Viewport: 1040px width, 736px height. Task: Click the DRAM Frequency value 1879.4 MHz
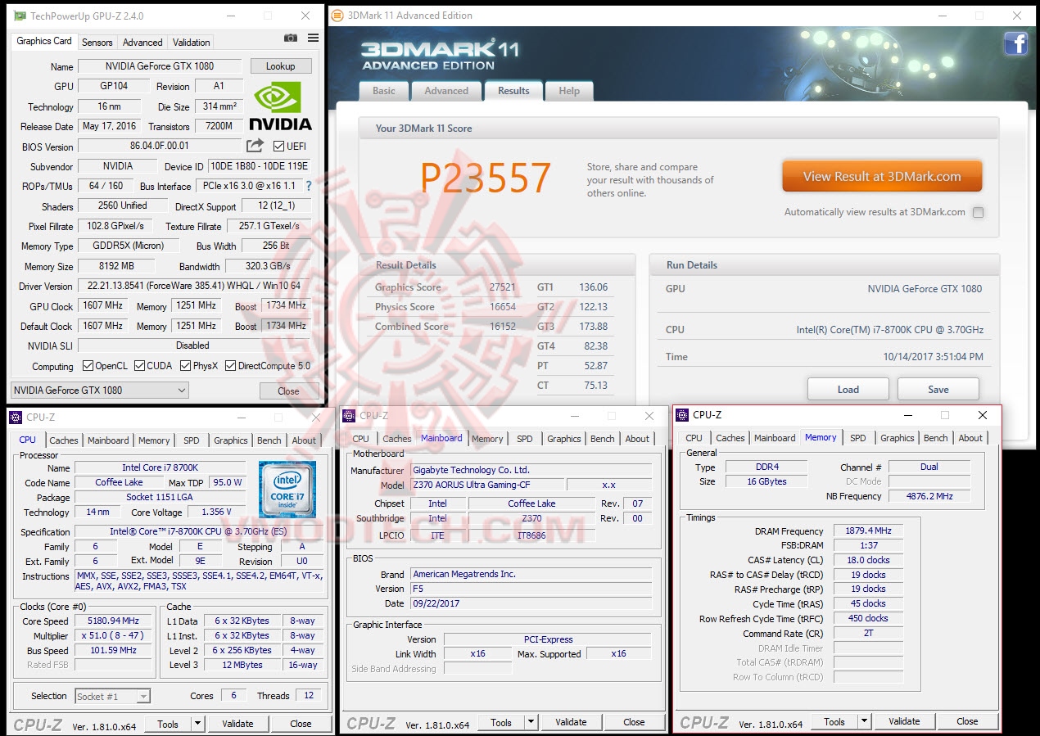[868, 531]
